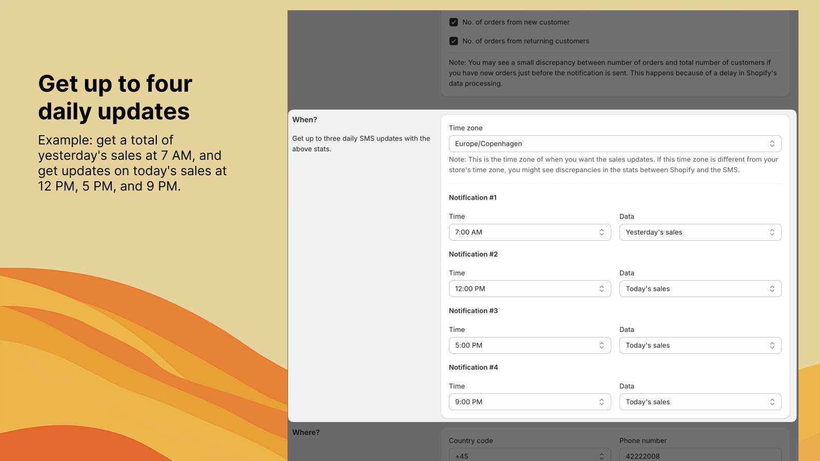Toggle the new customer orders checkbox

(453, 22)
